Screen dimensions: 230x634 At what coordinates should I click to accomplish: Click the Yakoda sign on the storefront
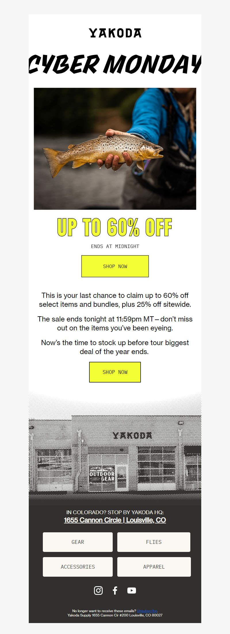click(x=132, y=435)
